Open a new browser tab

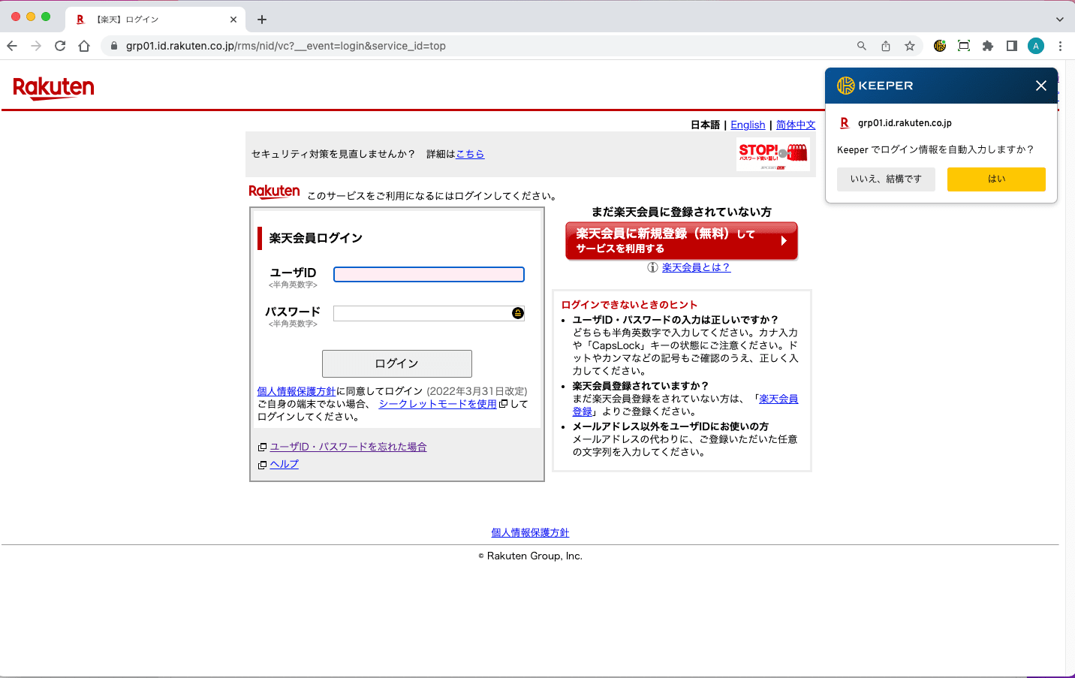pos(262,20)
